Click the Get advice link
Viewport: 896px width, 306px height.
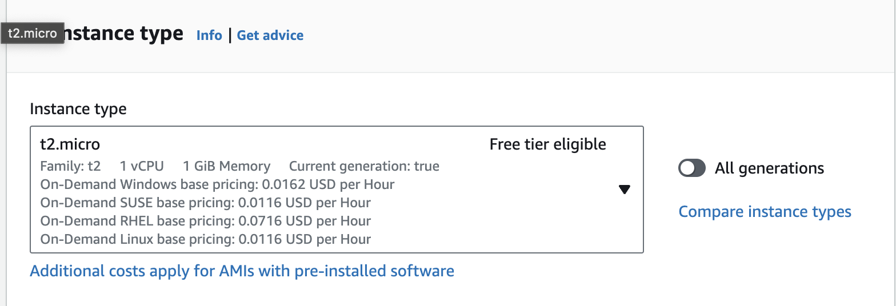(270, 35)
